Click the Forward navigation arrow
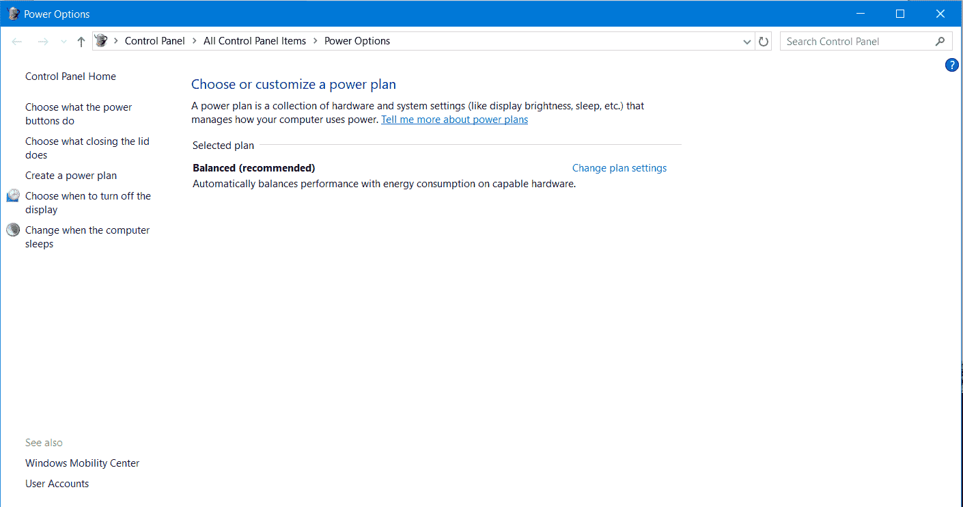The width and height of the screenshot is (963, 507). [x=42, y=42]
